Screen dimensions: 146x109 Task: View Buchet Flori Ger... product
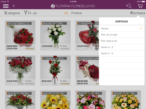(126, 100)
